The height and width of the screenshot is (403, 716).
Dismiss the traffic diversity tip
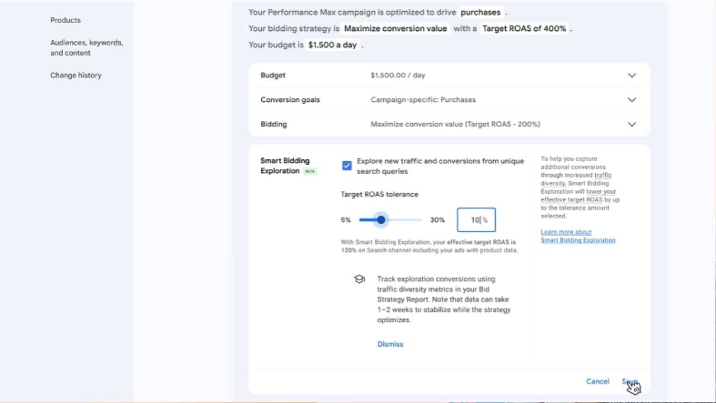click(390, 344)
